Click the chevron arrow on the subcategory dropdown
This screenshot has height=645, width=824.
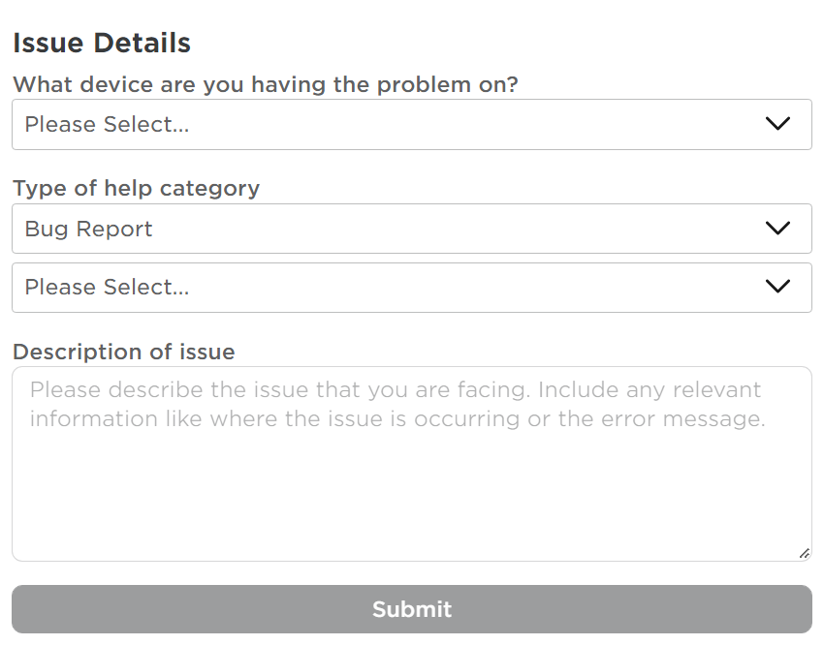pyautogui.click(x=777, y=287)
